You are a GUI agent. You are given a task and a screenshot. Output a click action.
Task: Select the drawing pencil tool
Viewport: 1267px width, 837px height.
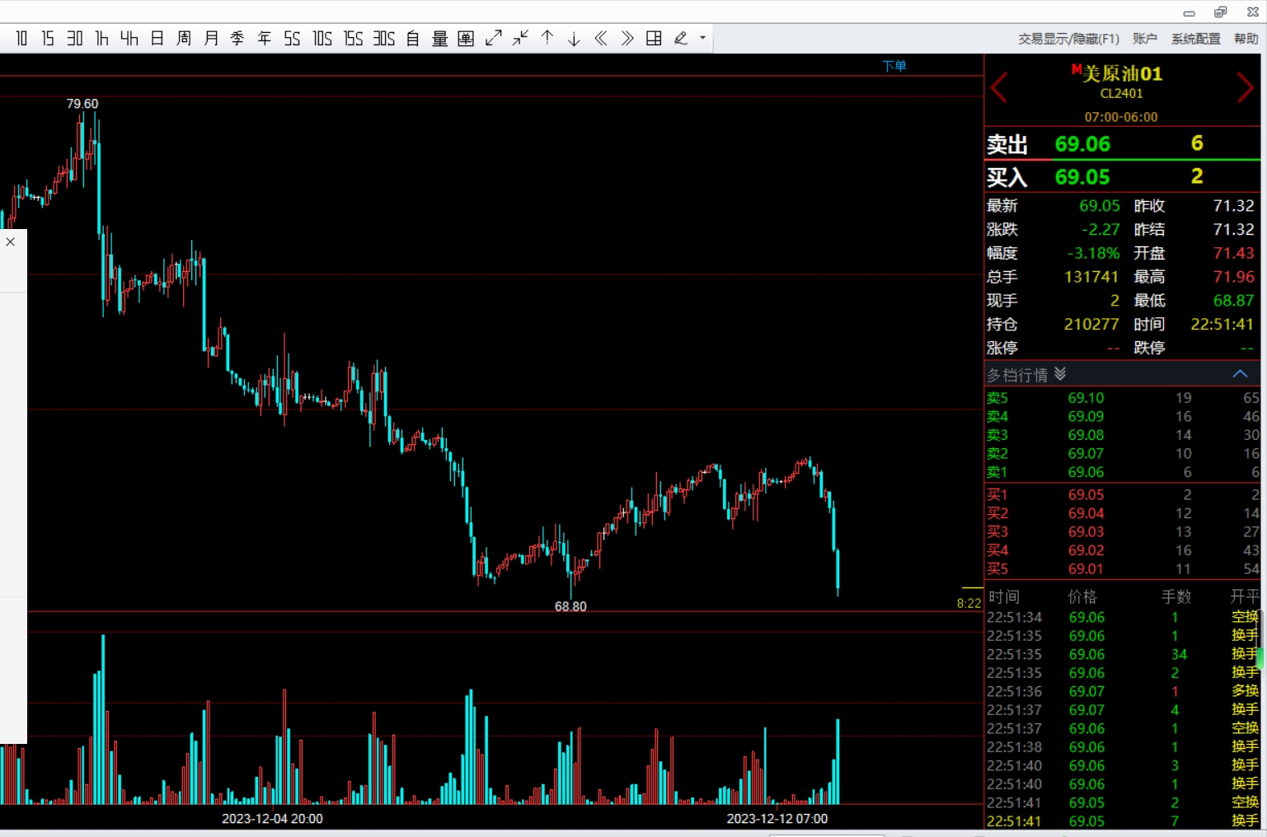(681, 39)
